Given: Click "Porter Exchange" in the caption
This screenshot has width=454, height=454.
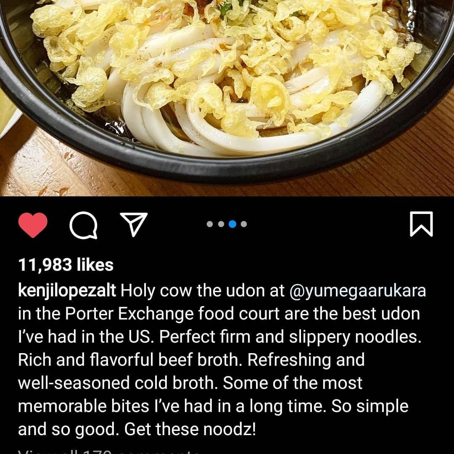Looking at the screenshot, I should [129, 314].
